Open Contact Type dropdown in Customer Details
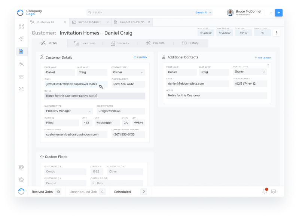The width and height of the screenshot is (299, 219). [x=128, y=72]
